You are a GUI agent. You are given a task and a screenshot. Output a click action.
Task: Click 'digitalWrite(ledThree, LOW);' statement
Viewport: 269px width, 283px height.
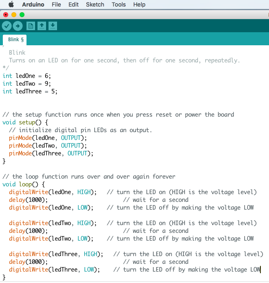(54, 270)
